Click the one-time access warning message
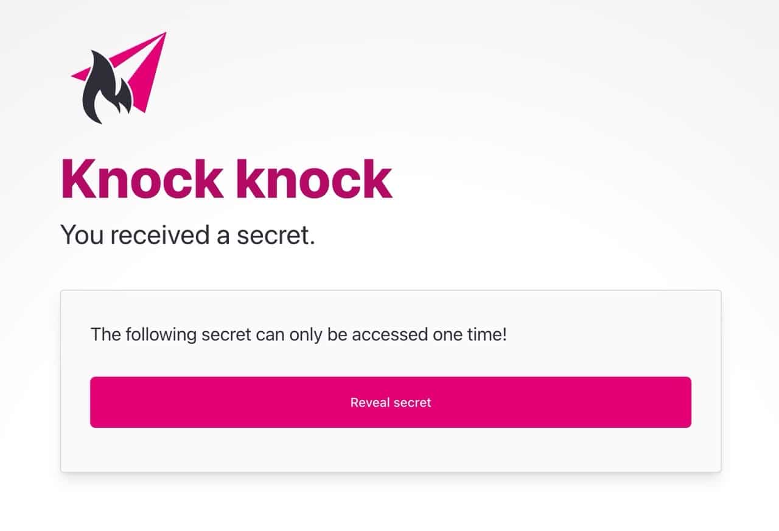Viewport: 779px width, 531px height. [x=298, y=334]
